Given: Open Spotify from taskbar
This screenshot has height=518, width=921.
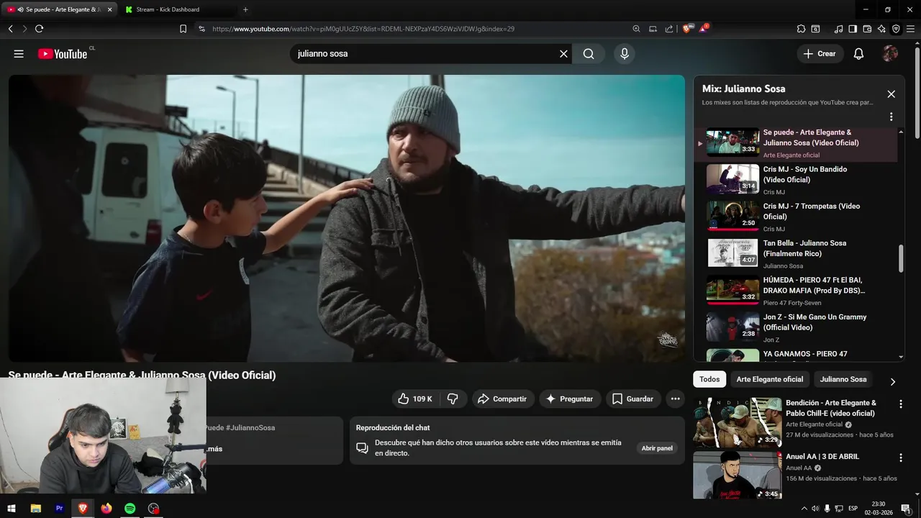Looking at the screenshot, I should 130,509.
